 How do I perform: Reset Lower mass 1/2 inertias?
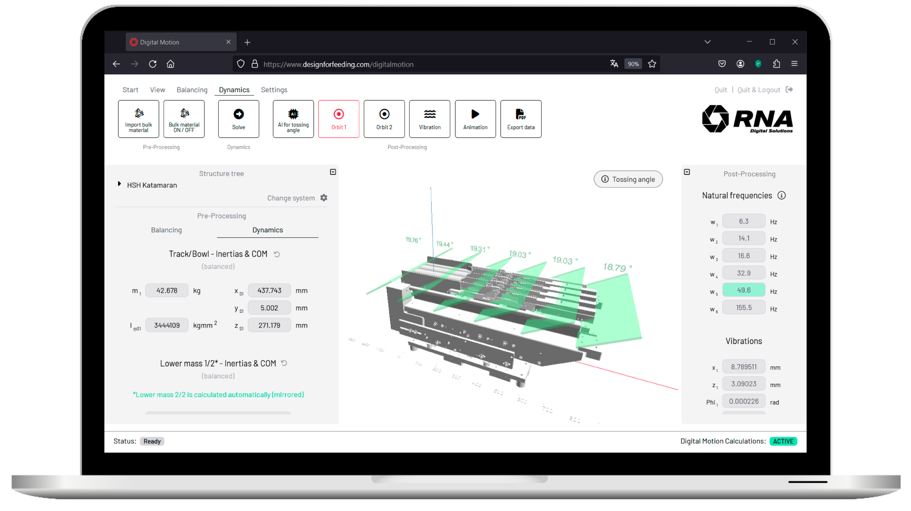click(x=284, y=363)
